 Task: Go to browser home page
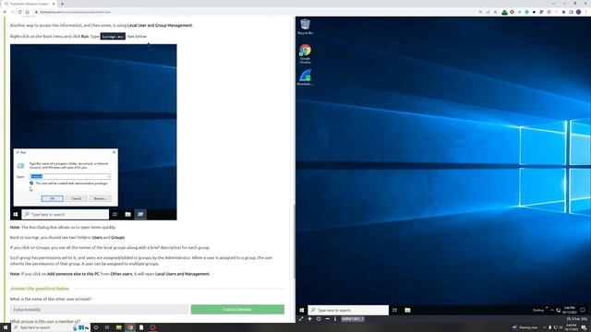27,12
